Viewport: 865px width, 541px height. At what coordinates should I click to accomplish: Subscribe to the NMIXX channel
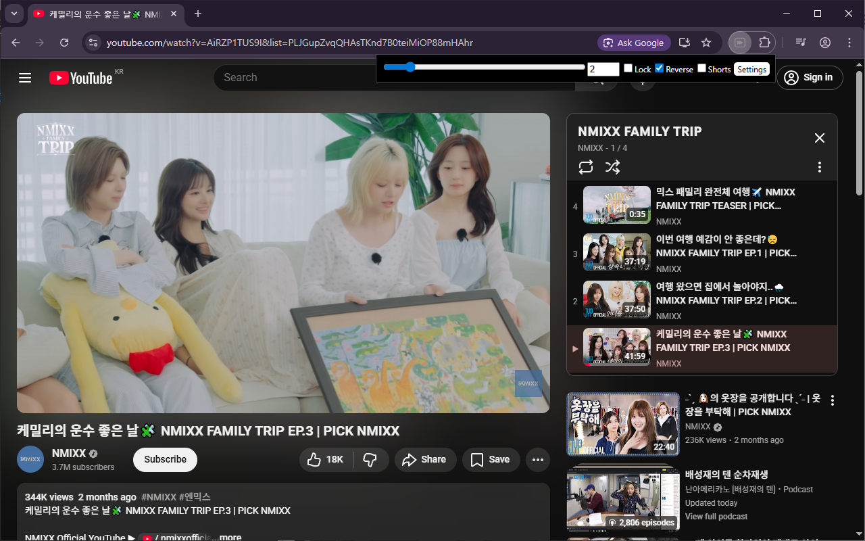165,460
